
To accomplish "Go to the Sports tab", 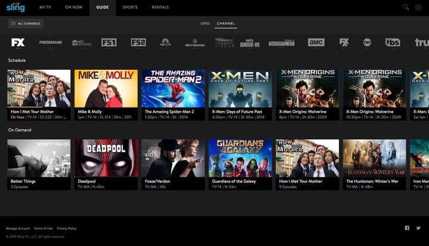I will (x=130, y=7).
